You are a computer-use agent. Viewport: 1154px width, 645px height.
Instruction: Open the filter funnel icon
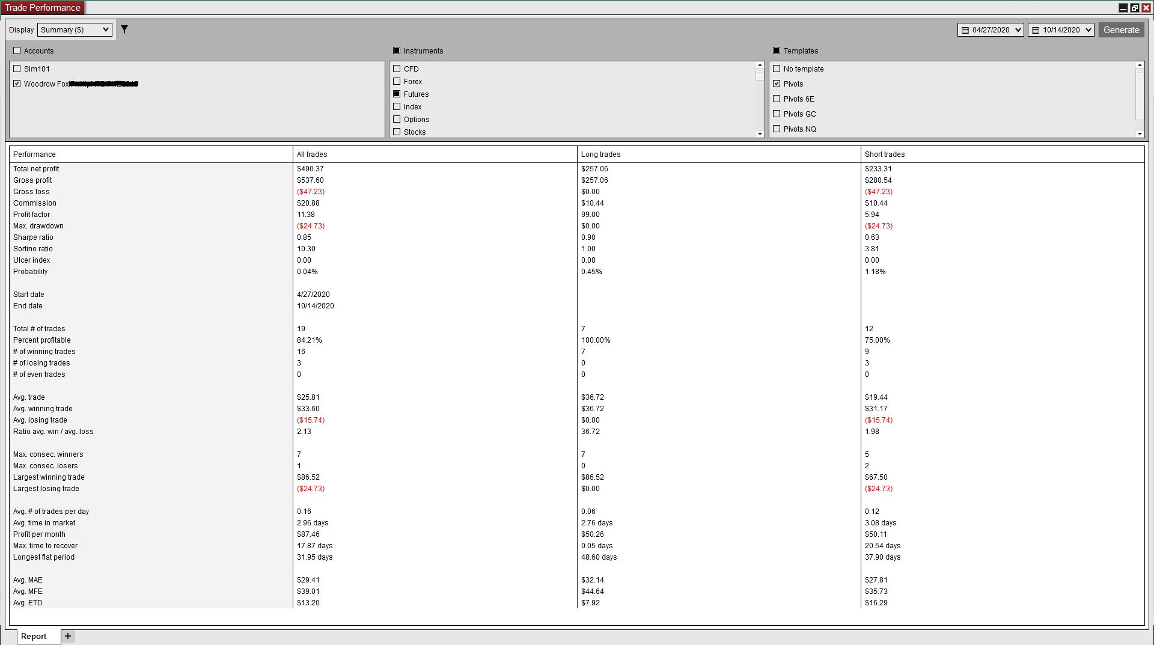[x=124, y=29]
